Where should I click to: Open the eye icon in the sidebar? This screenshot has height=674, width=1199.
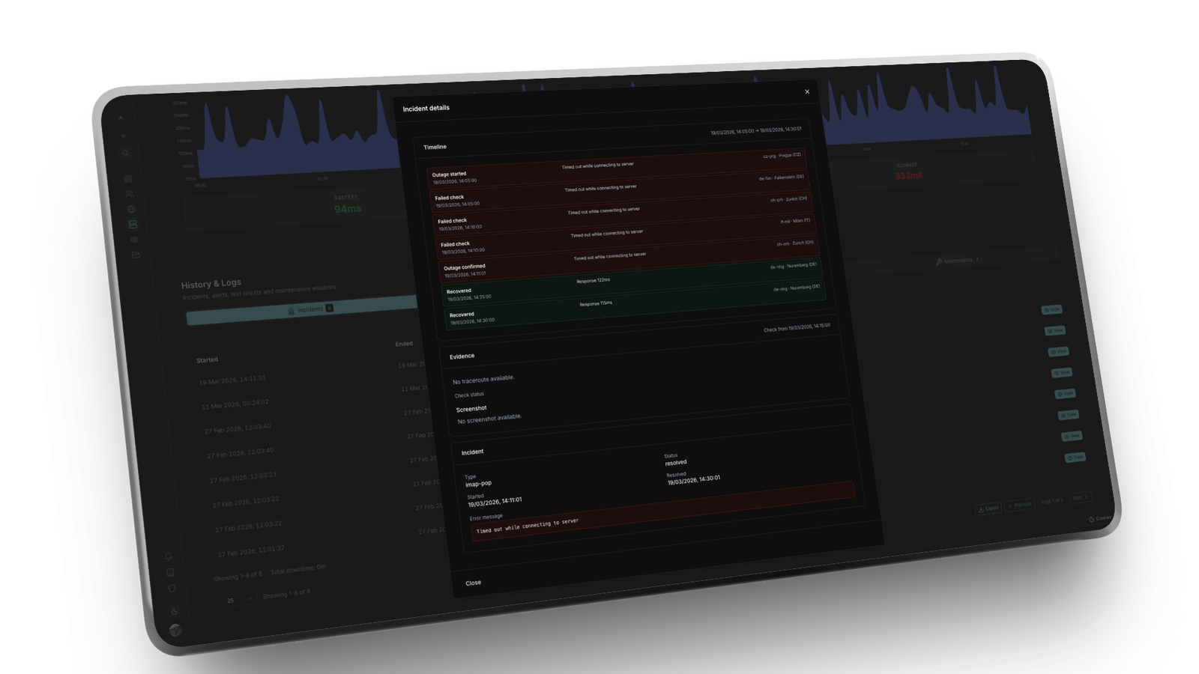[134, 240]
